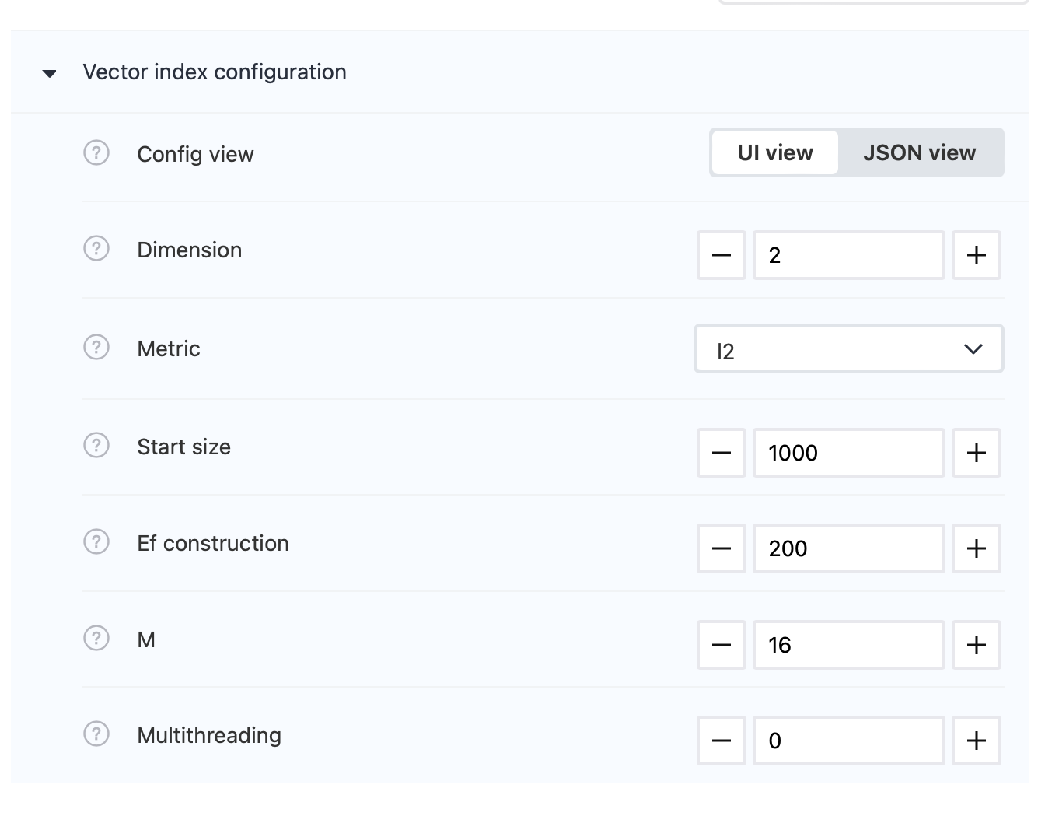Open help icon for Metric

tap(96, 347)
